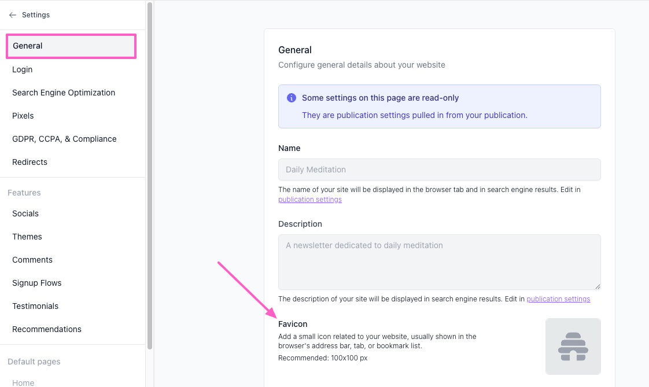Open Testimonials settings
Viewport: 649px width, 387px height.
pos(35,306)
